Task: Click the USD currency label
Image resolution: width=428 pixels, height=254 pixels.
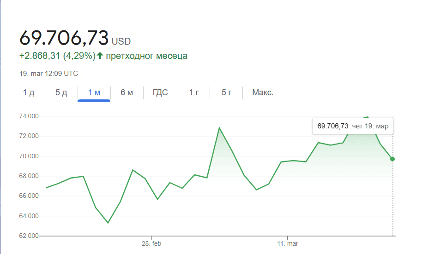Action: (121, 41)
